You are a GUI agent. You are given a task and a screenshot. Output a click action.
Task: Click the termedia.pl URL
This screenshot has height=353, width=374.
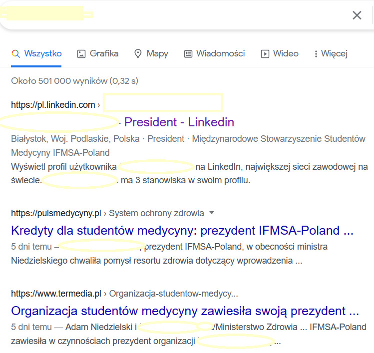click(56, 294)
